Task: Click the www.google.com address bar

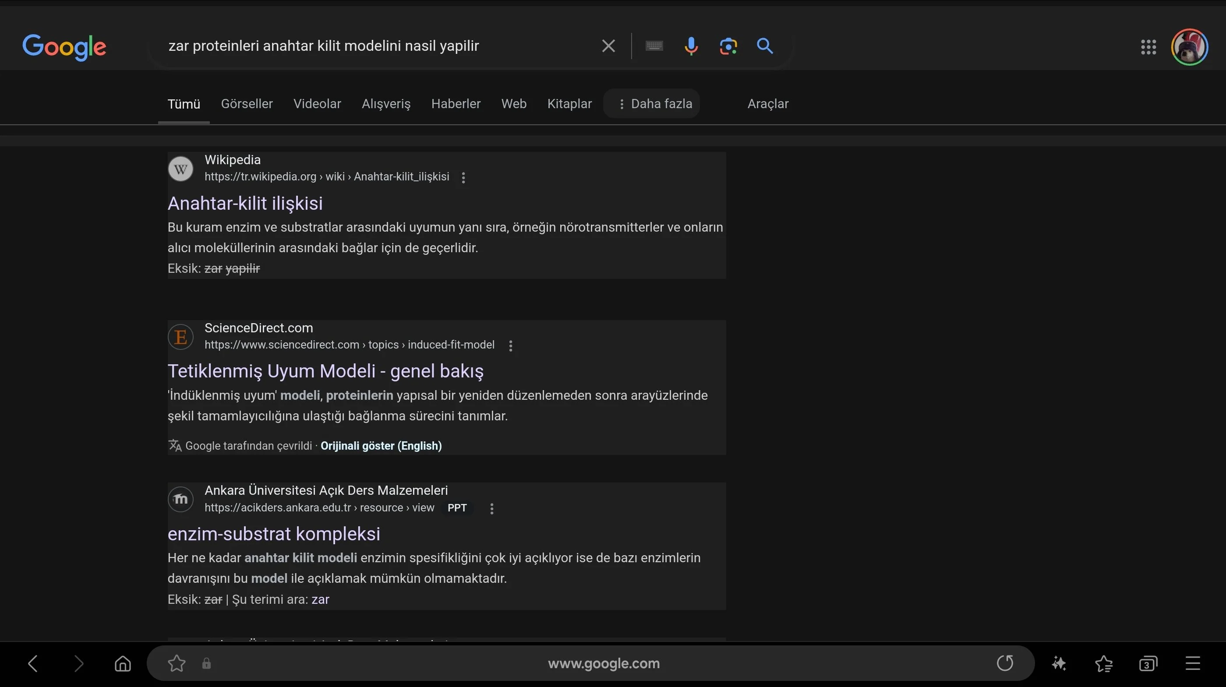Action: pyautogui.click(x=604, y=663)
